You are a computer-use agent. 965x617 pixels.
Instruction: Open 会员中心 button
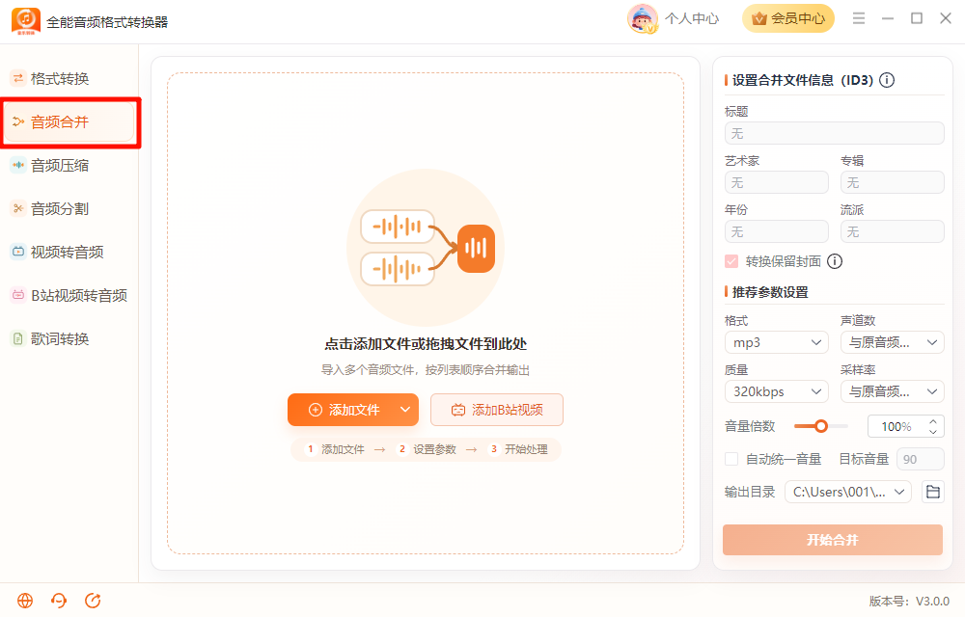(787, 18)
